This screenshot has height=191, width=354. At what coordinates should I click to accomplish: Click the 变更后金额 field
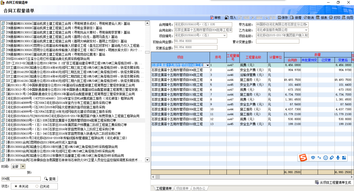coord(196,47)
